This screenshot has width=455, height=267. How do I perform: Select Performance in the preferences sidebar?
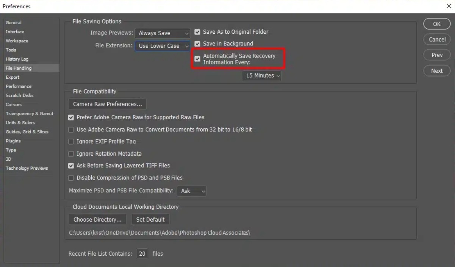[x=19, y=86]
